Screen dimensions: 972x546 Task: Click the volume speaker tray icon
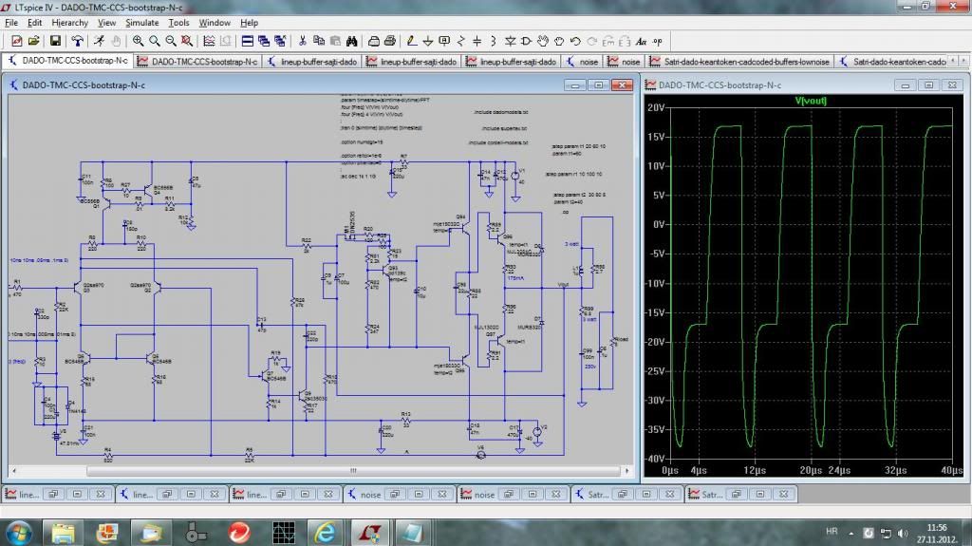pos(903,533)
